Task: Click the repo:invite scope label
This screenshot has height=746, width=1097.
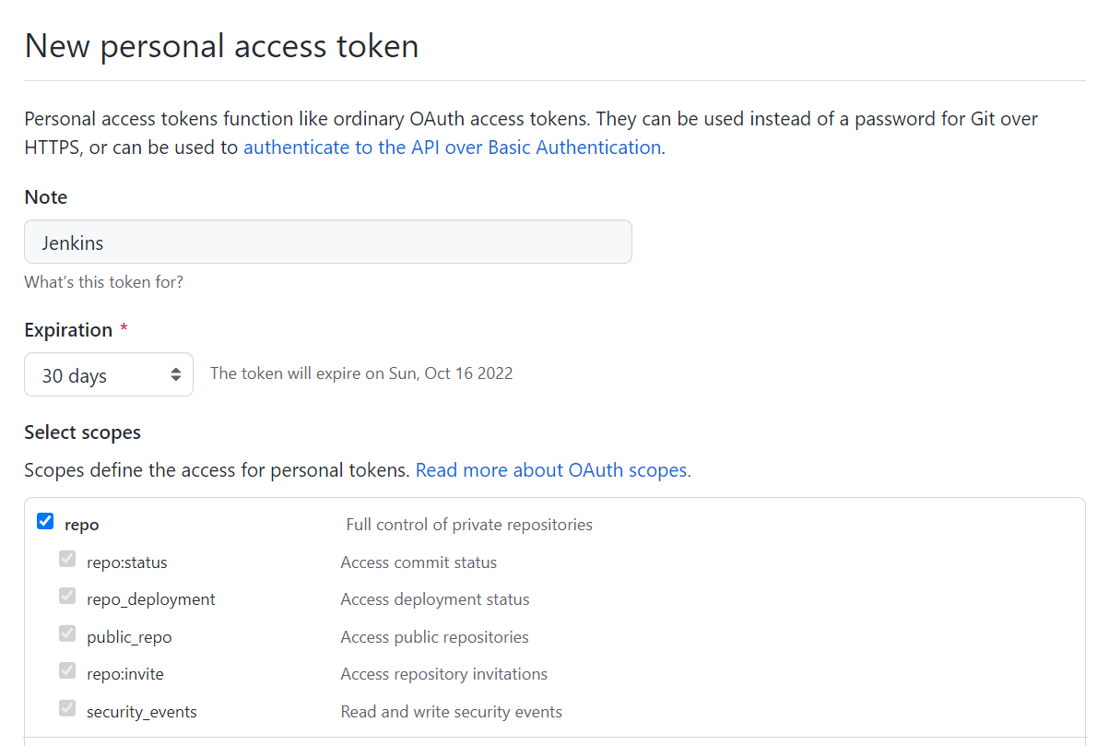Action: click(x=124, y=674)
